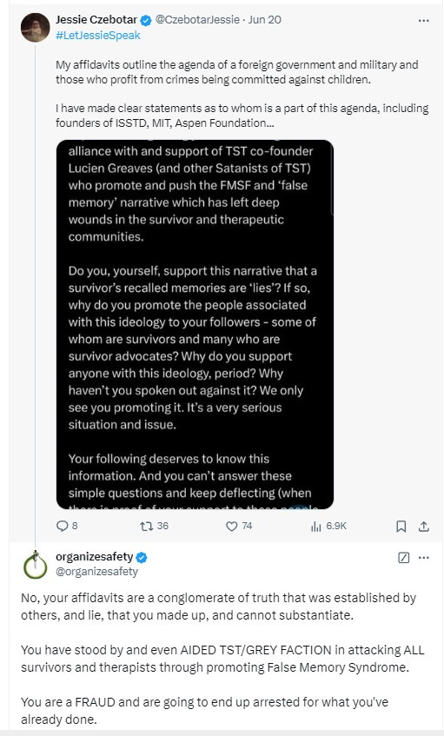Open the #LetJessieSpeak hashtag
Image resolution: width=444 pixels, height=736 pixels.
pos(98,36)
